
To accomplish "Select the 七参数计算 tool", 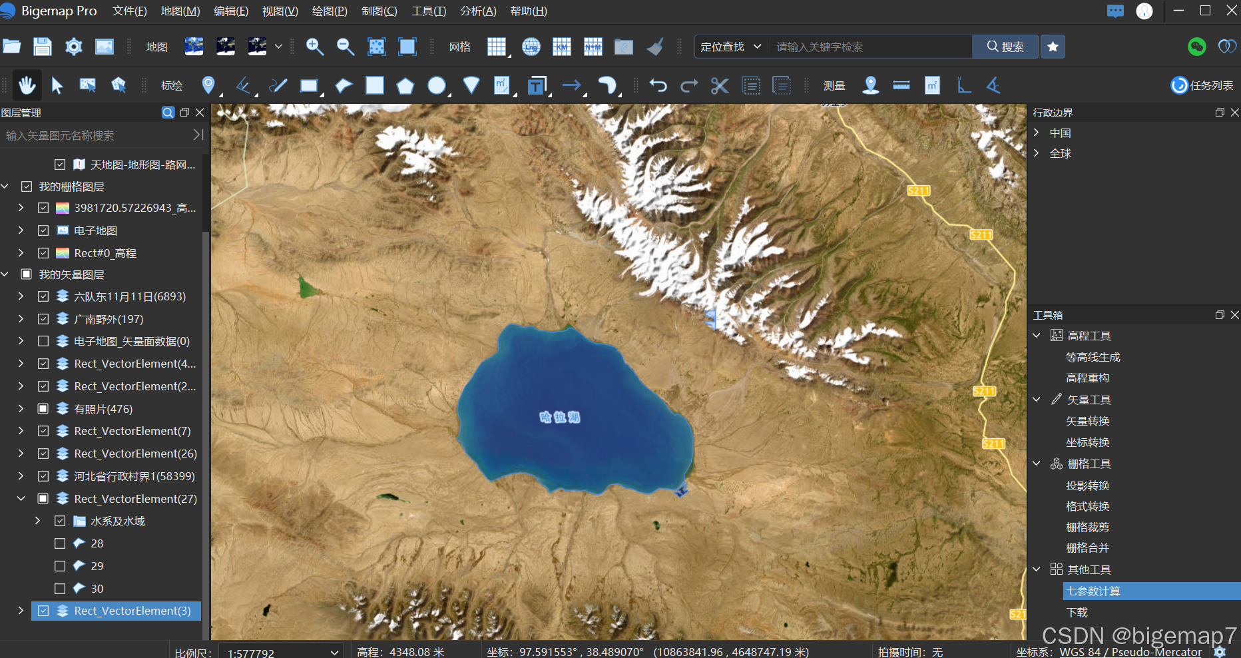I will tap(1152, 591).
